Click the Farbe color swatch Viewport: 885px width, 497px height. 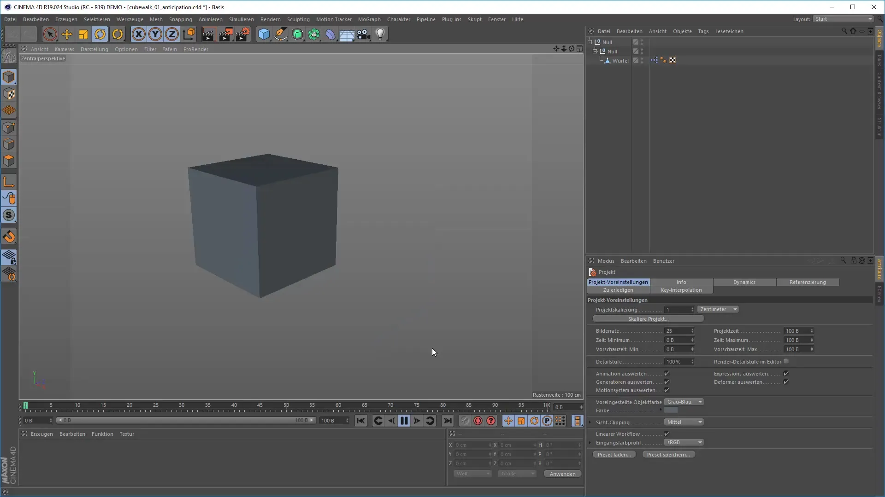671,410
